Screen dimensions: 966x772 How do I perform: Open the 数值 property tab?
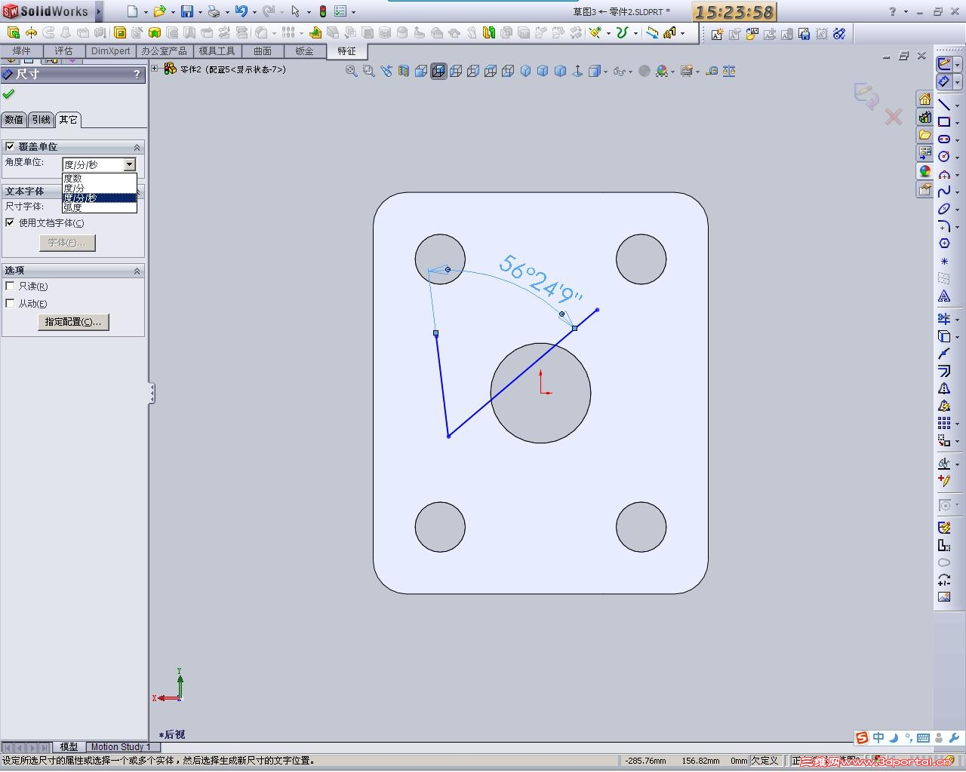pos(14,119)
